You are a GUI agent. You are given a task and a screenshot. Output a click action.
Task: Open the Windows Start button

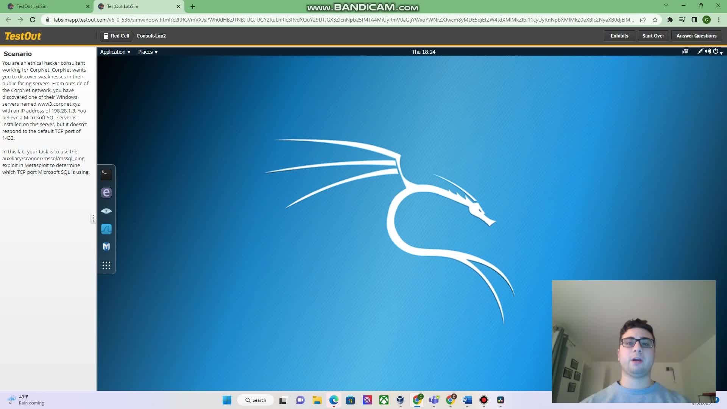(227, 400)
